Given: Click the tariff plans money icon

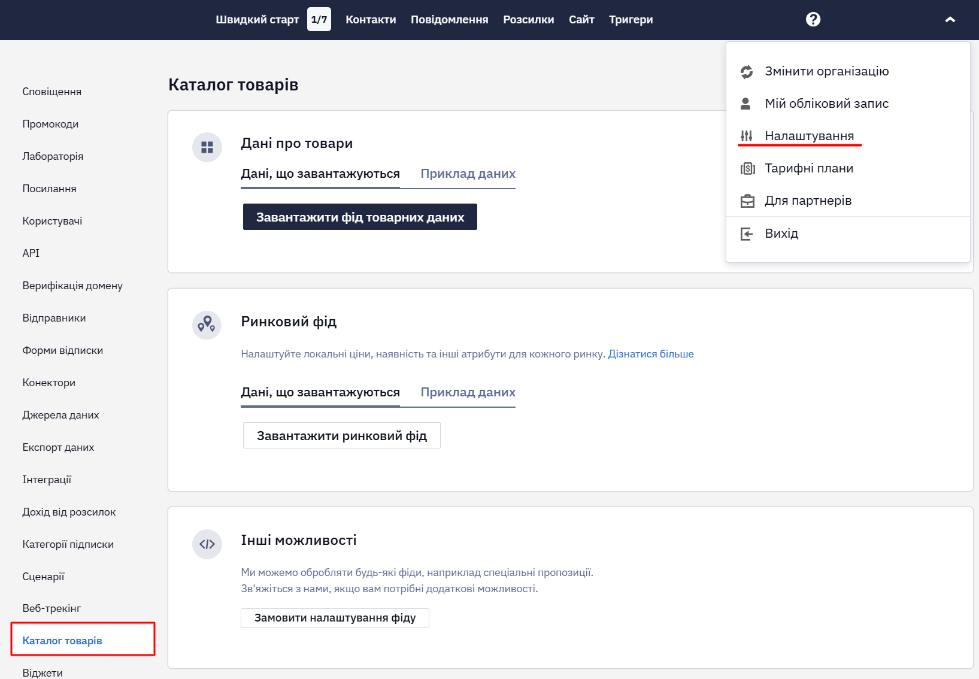Looking at the screenshot, I should (747, 169).
